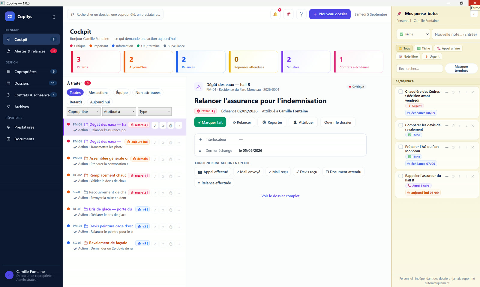Open the Sinistres summary card
This screenshot has width=480, height=287.
(306, 62)
